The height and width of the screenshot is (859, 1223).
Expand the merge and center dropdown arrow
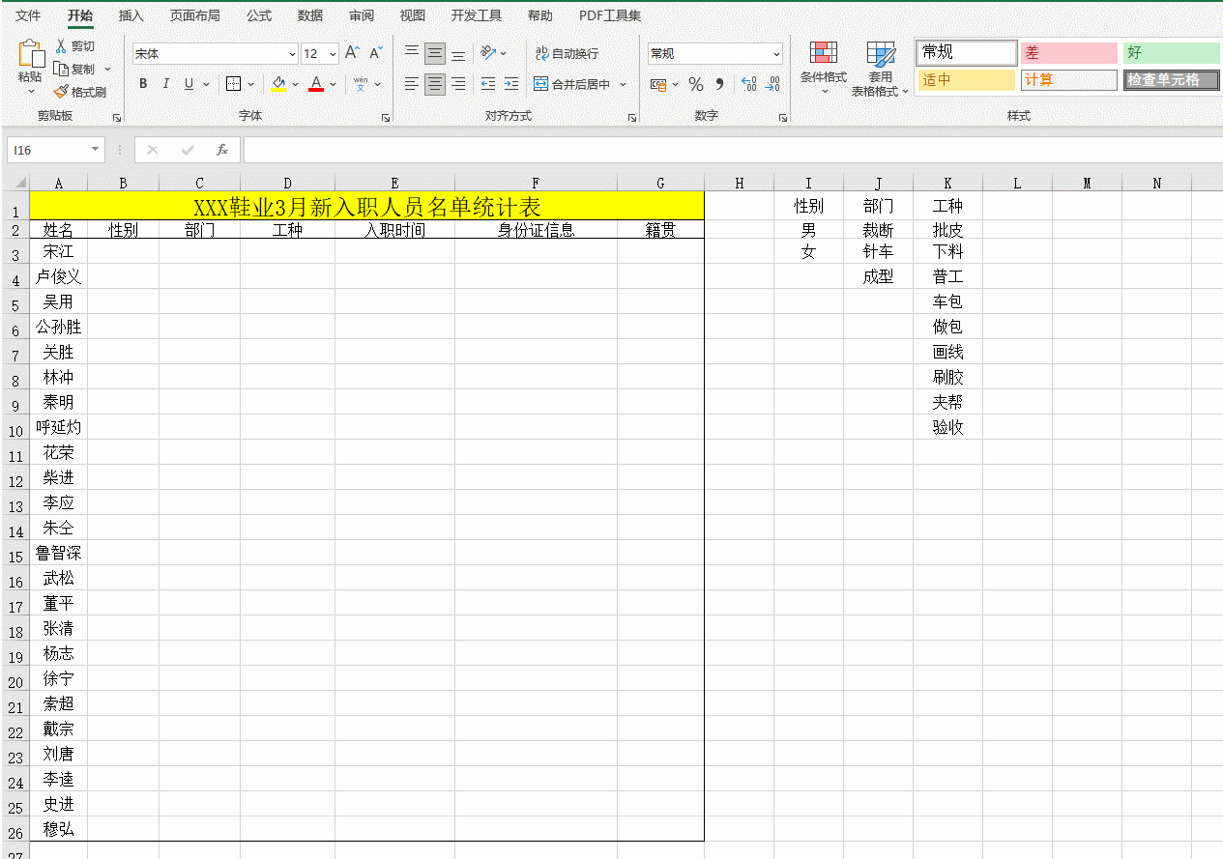click(x=623, y=84)
